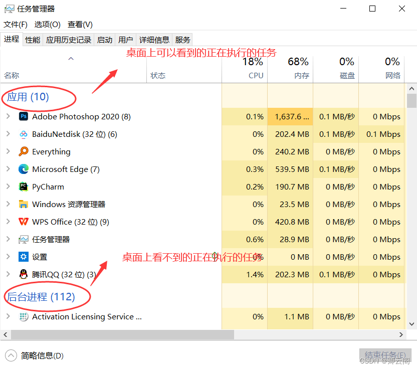Switch to the 详细信息 tab
The image size is (417, 369).
(x=154, y=40)
